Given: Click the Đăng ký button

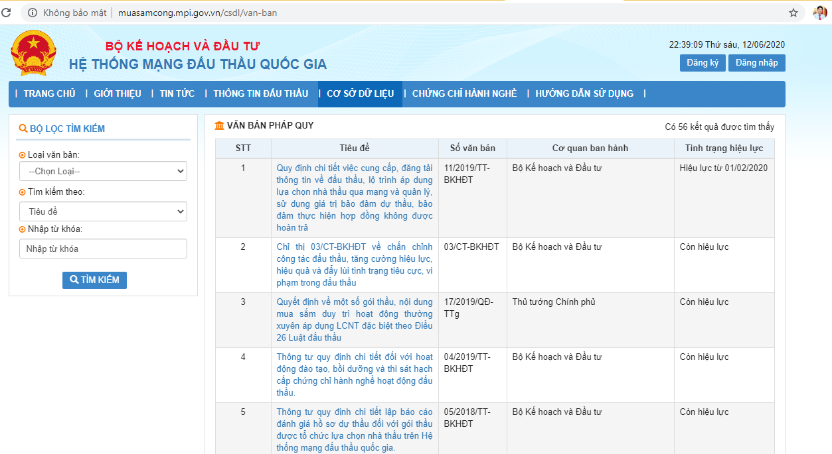Looking at the screenshot, I should click(x=702, y=63).
